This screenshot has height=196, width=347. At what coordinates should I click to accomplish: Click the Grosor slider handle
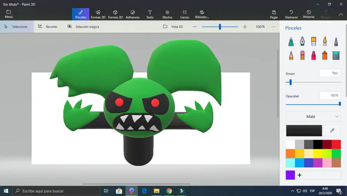291,82
